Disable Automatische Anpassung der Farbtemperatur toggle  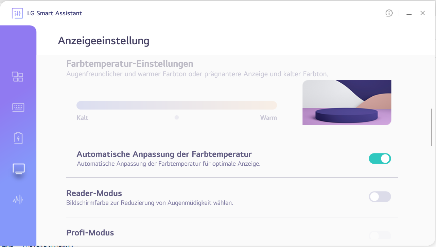(x=380, y=159)
